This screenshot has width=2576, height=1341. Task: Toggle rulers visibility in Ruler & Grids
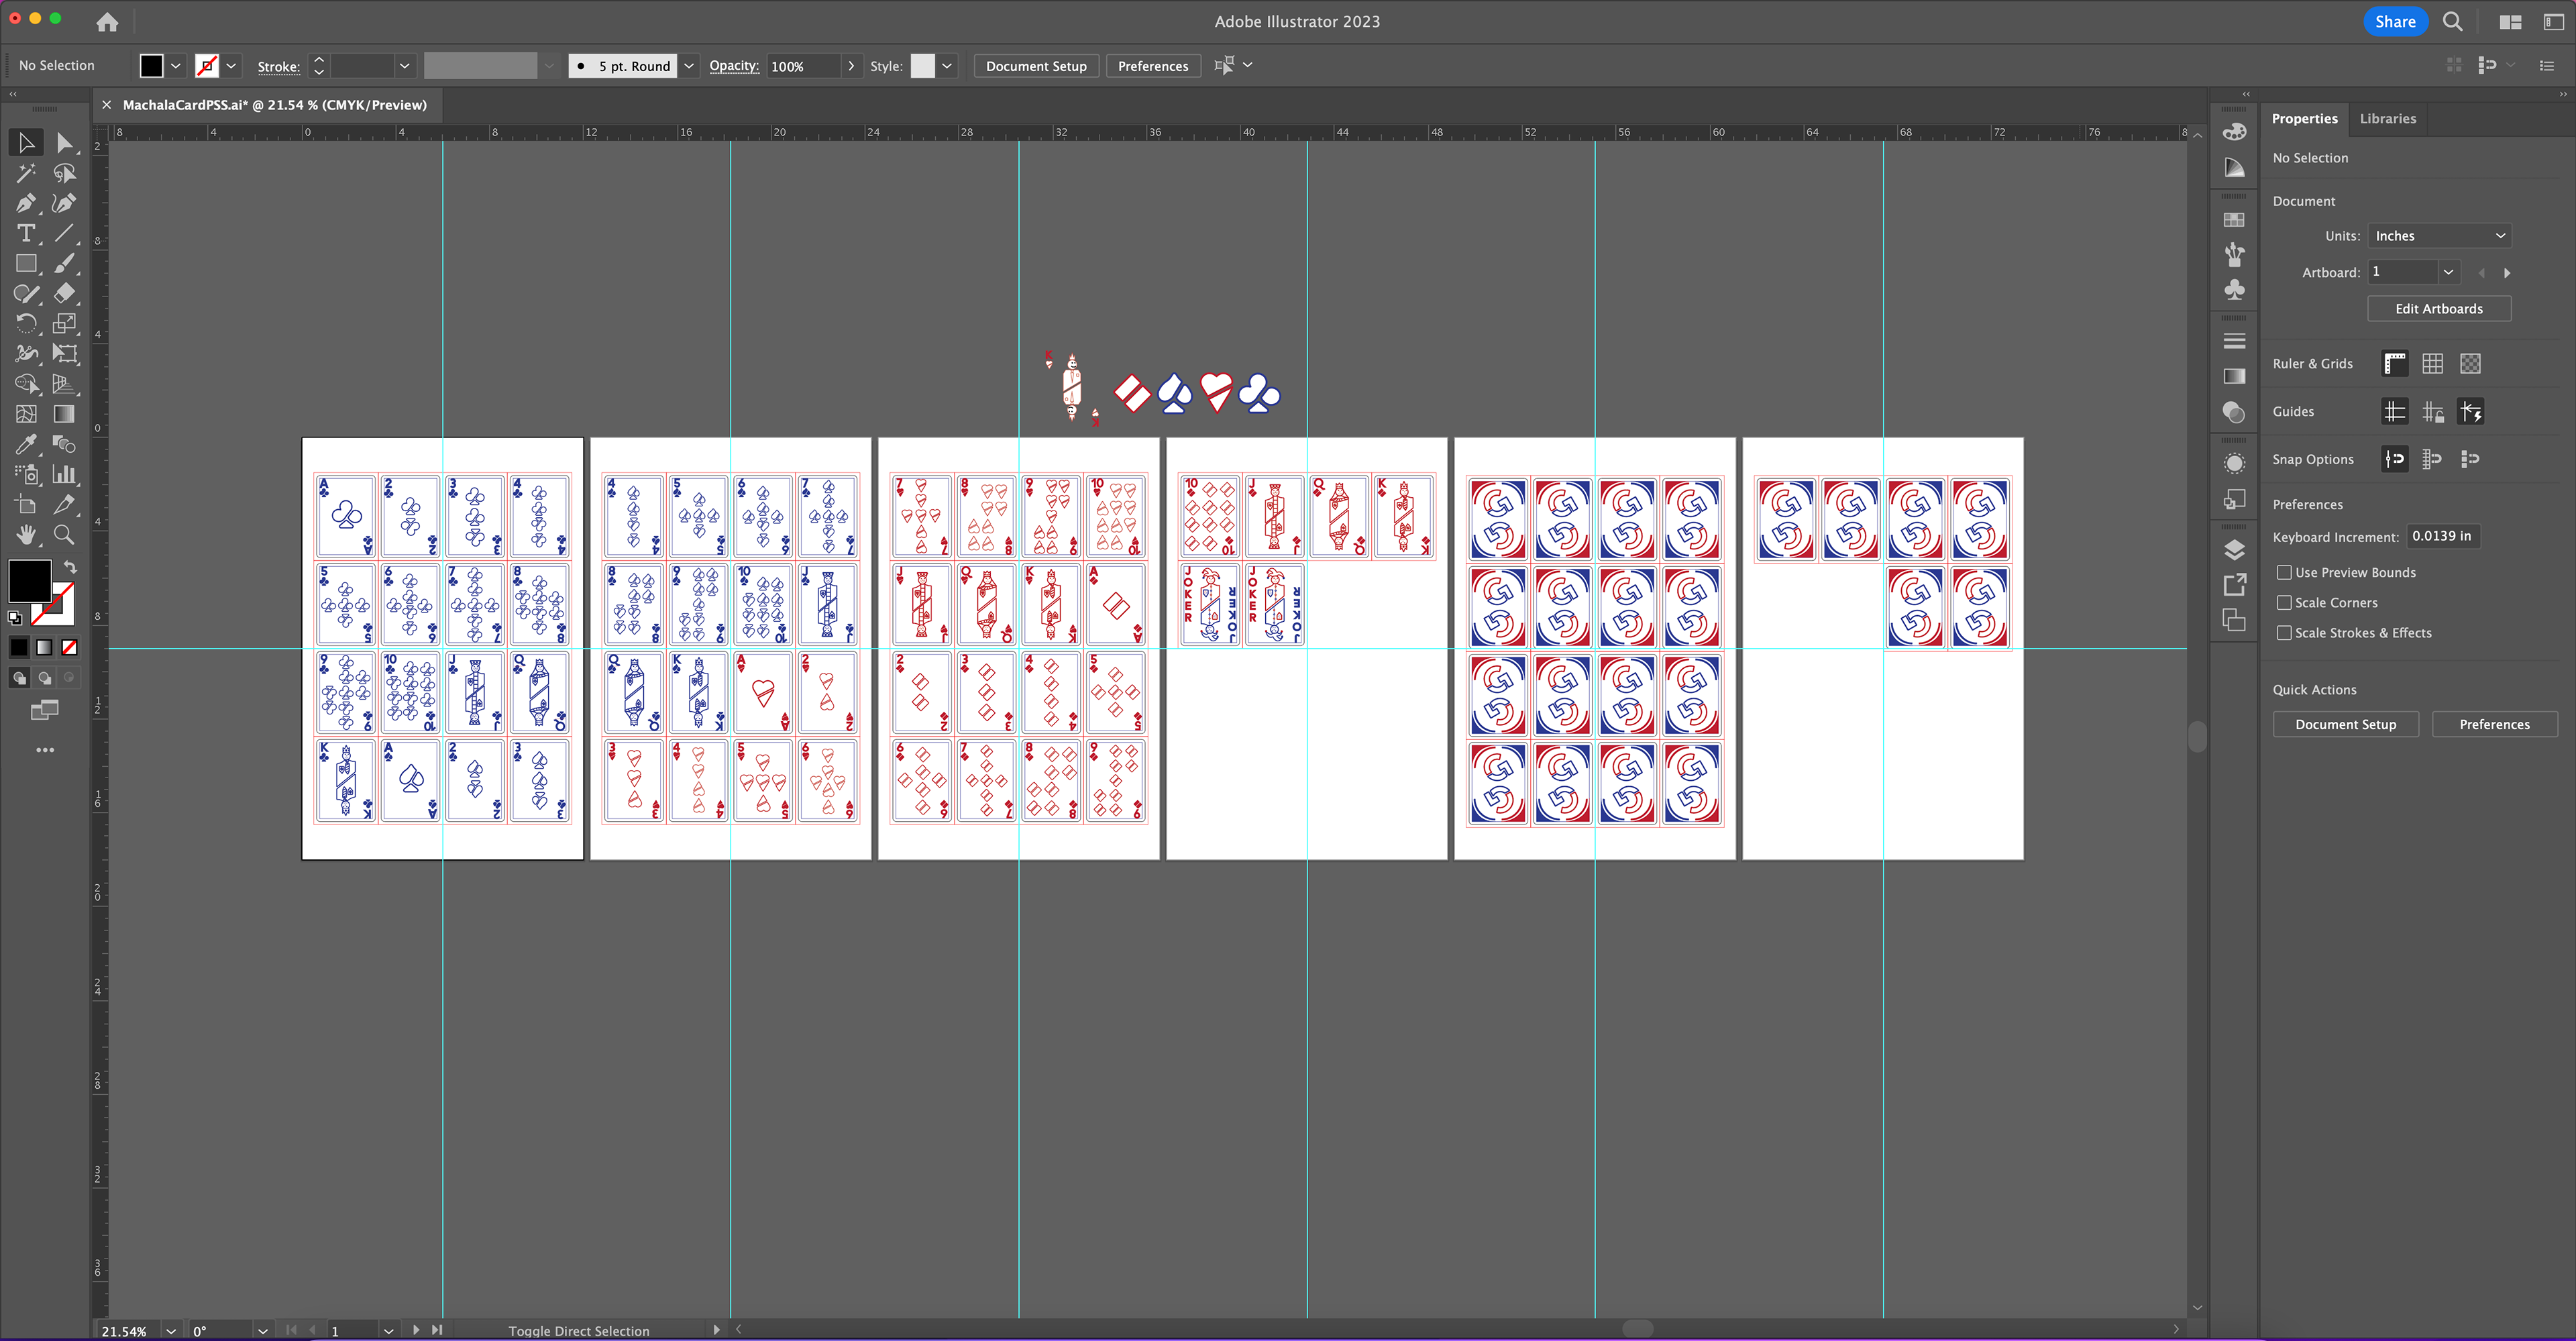click(2395, 363)
